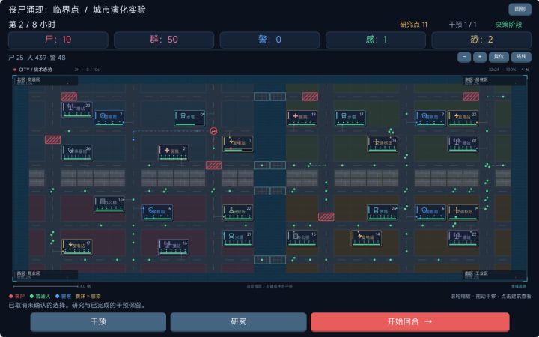
Task: Click the 干预 1 / 1 counter
Action: pos(463,25)
